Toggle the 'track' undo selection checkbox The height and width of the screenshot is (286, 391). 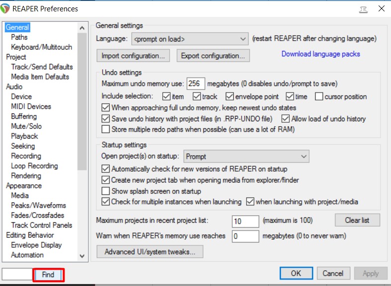(197, 96)
